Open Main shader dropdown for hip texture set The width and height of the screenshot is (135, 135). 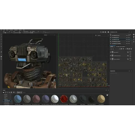[x=128, y=37]
